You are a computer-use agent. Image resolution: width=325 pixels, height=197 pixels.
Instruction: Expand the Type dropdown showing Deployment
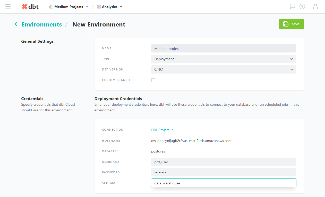click(x=223, y=59)
